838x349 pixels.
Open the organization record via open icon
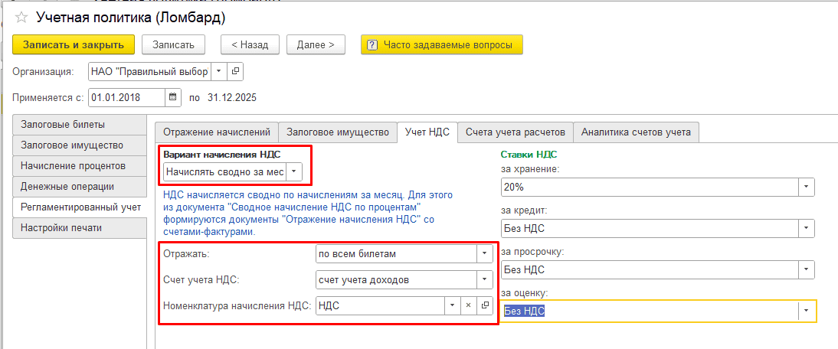click(235, 71)
